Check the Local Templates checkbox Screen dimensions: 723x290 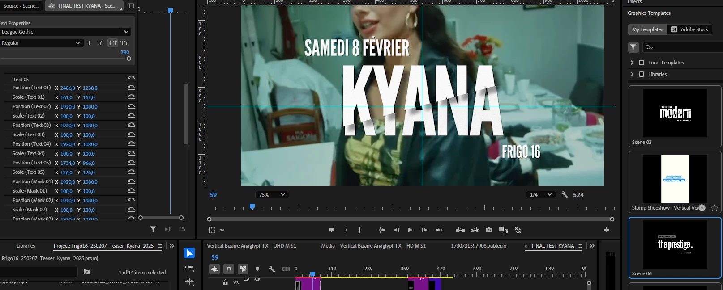pos(642,63)
